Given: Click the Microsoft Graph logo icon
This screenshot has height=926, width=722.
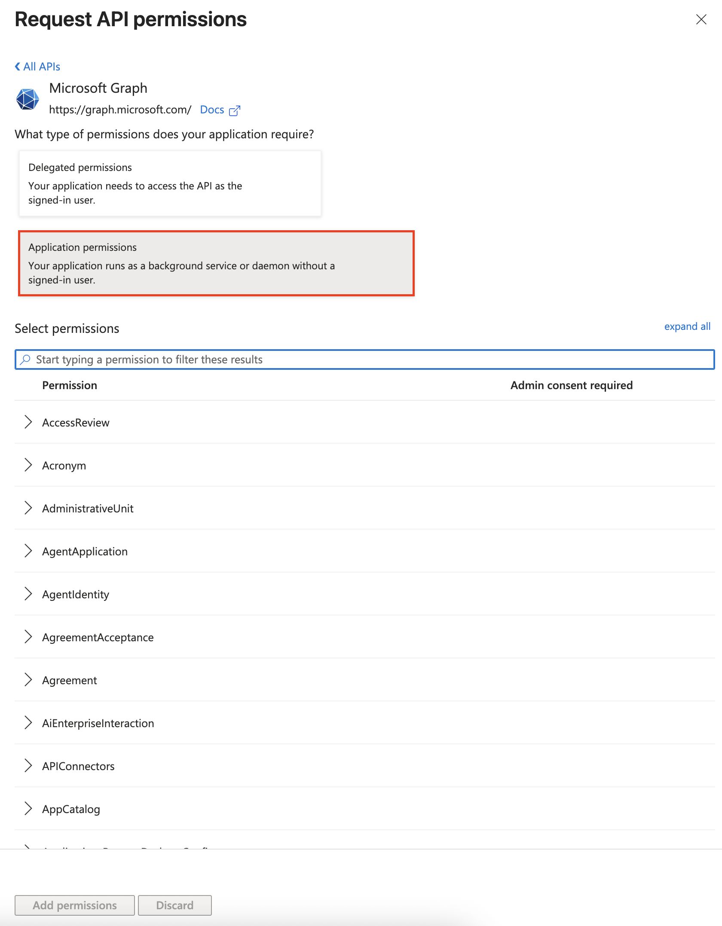Looking at the screenshot, I should pos(28,100).
